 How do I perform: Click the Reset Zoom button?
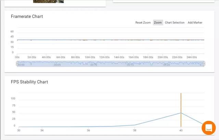point(143,23)
